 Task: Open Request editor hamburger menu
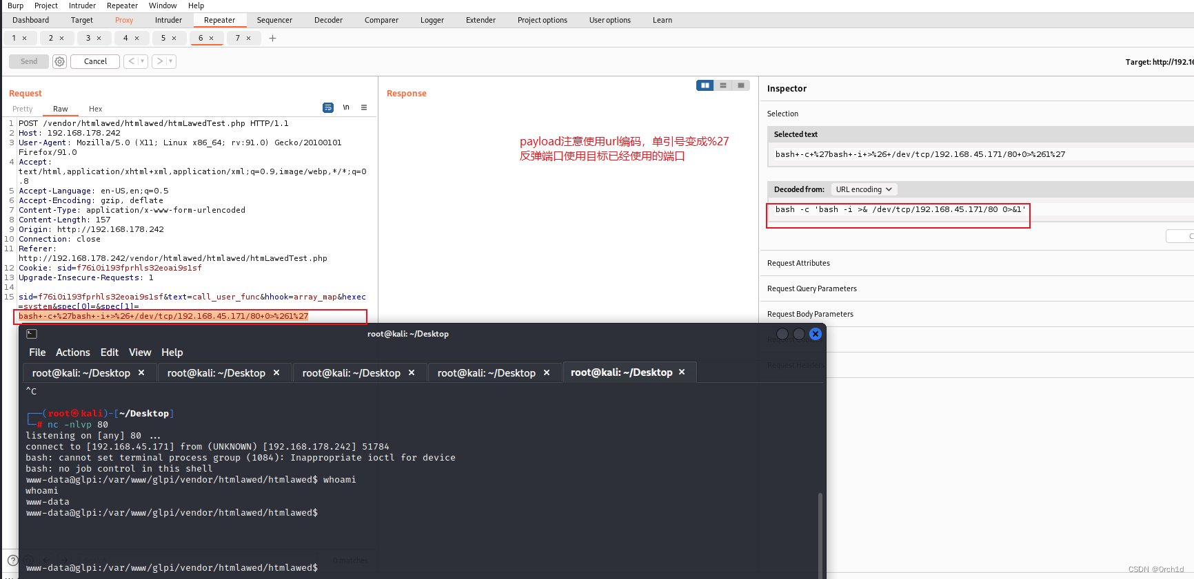(x=364, y=107)
